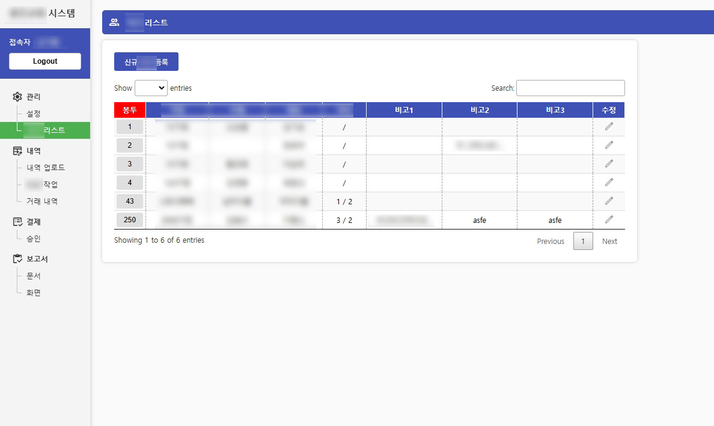Image resolution: width=714 pixels, height=426 pixels.
Task: Click envelope number 3 cell
Action: tap(130, 164)
